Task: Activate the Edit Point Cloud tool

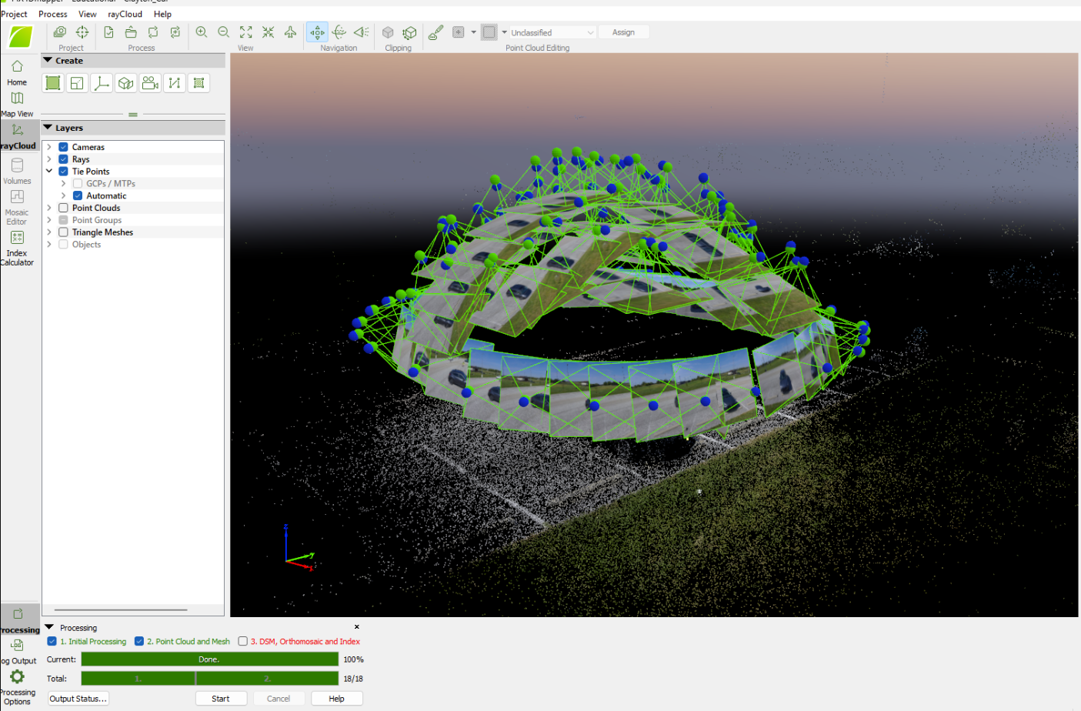Action: pyautogui.click(x=435, y=32)
